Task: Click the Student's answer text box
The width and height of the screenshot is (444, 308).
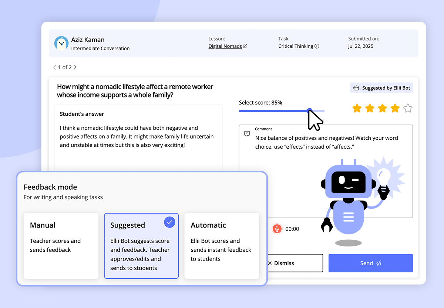Action: (138, 137)
